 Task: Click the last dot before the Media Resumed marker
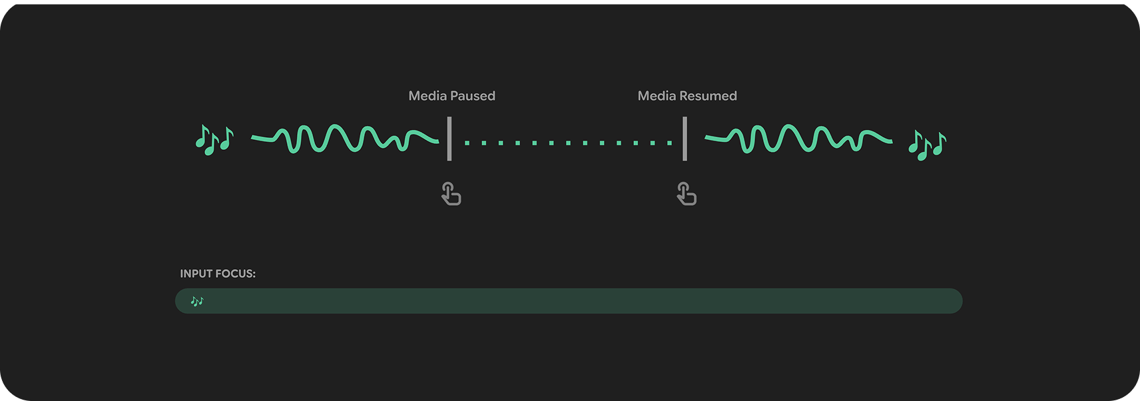[x=669, y=143]
